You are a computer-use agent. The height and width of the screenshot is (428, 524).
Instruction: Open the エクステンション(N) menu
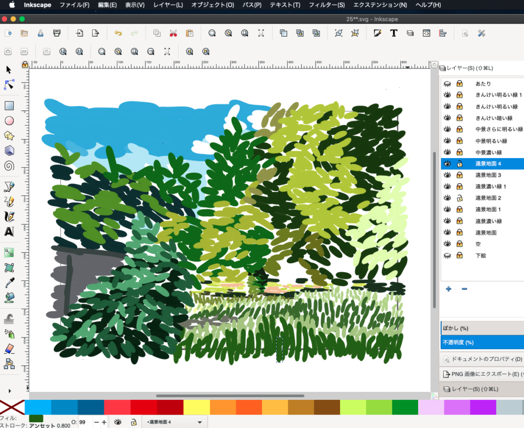click(380, 5)
